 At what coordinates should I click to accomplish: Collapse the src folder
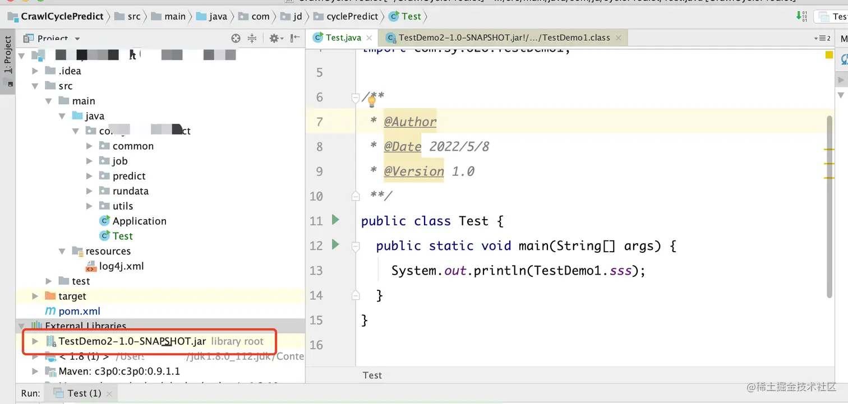click(x=35, y=86)
